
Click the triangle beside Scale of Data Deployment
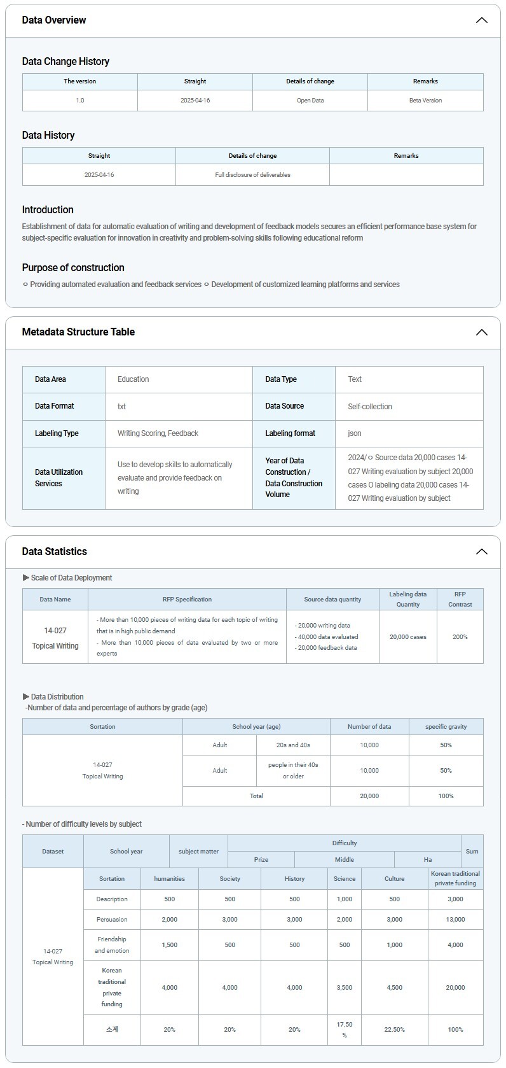pos(26,578)
